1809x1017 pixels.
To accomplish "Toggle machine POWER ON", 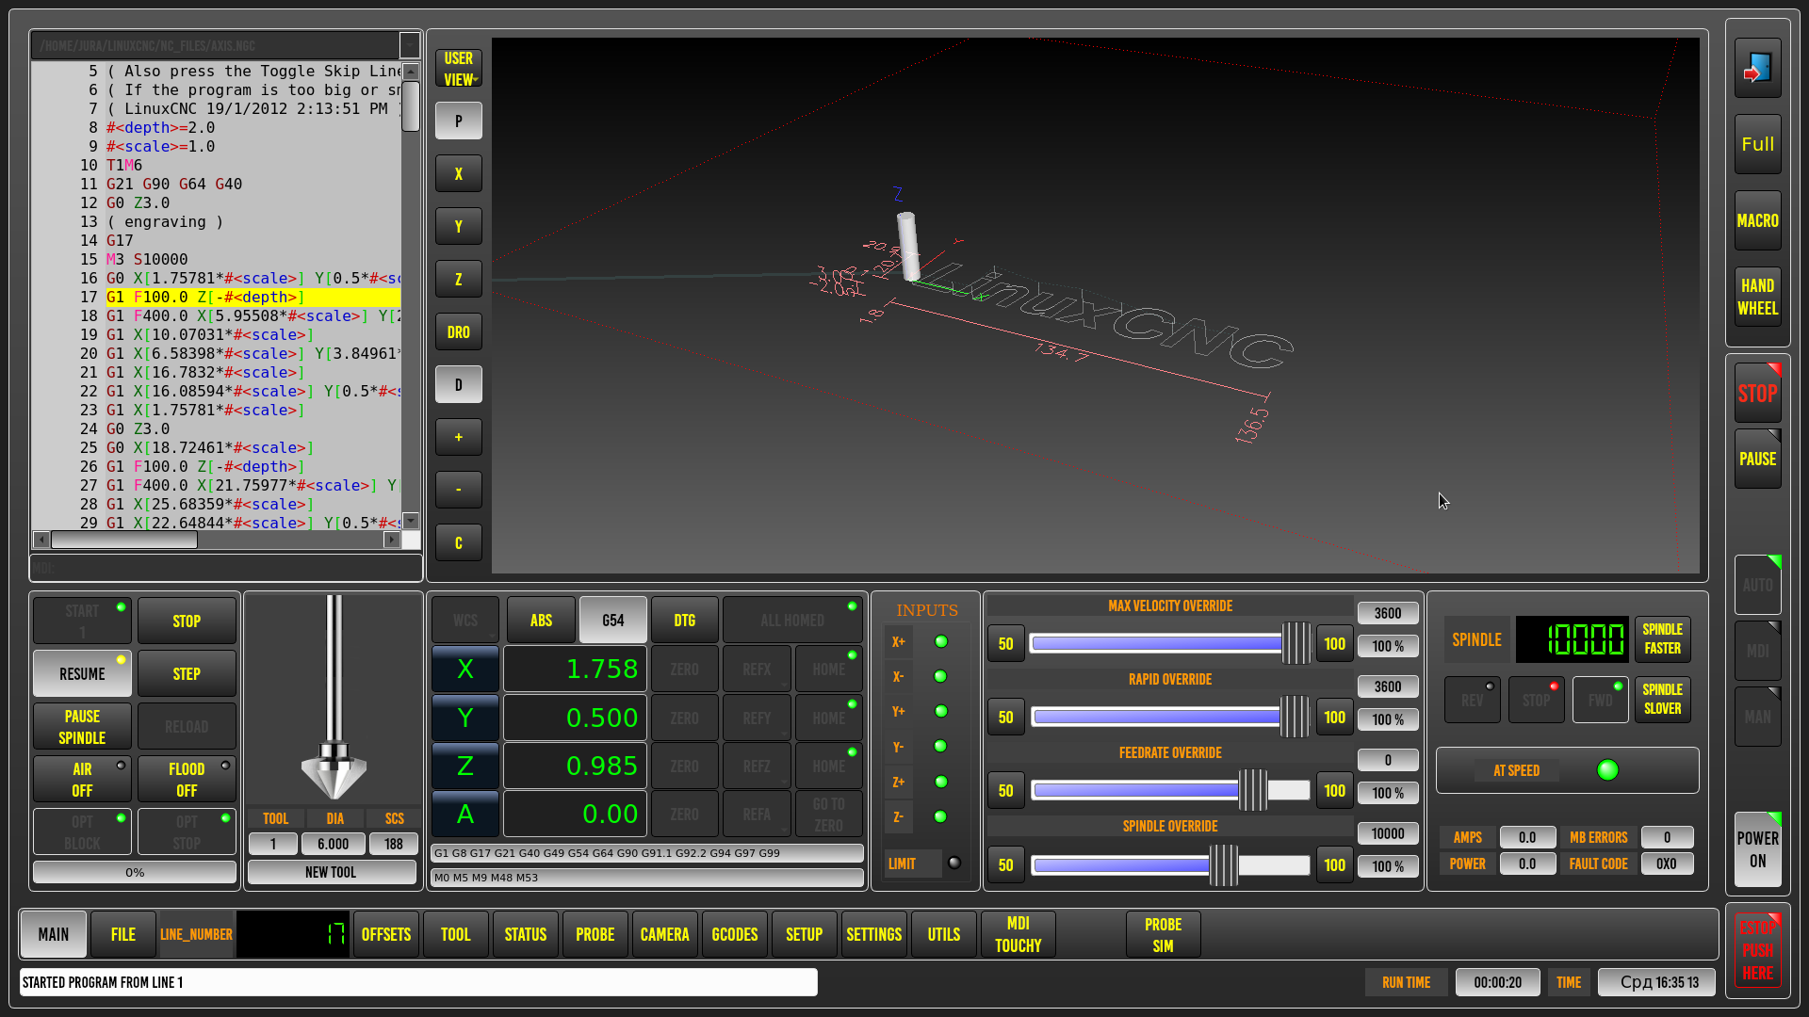I will pyautogui.click(x=1757, y=849).
